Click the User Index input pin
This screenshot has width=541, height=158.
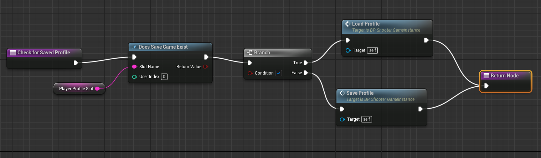tap(134, 77)
